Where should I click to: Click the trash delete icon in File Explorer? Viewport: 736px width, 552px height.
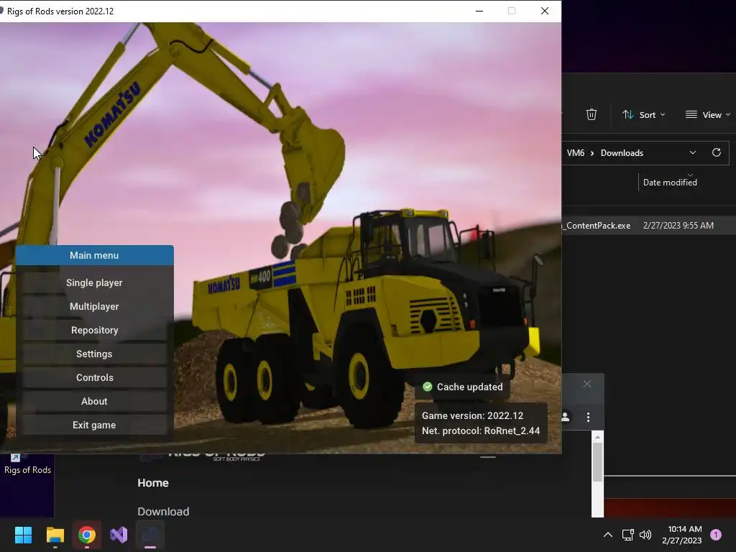click(x=592, y=114)
